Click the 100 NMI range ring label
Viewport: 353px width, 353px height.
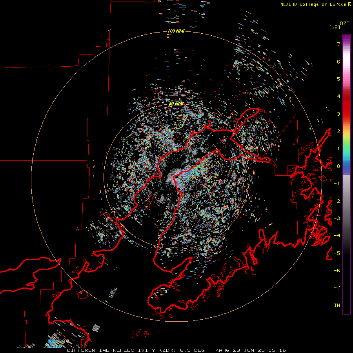pyautogui.click(x=176, y=31)
